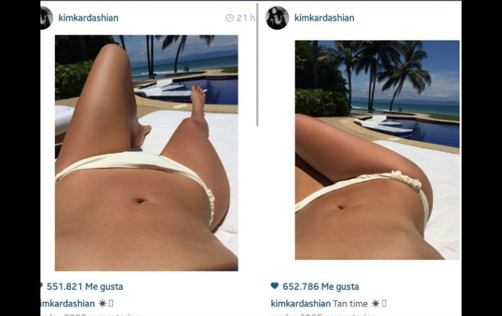The height and width of the screenshot is (316, 502).
Task: Click the partial heart icon beside 551.821
Action: 41,285
